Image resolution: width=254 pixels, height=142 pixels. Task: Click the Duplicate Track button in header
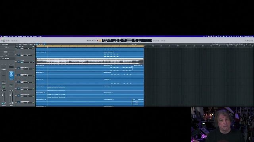20,47
